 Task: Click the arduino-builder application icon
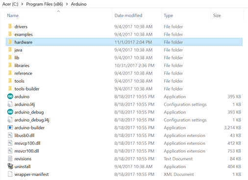[x=10, y=128]
